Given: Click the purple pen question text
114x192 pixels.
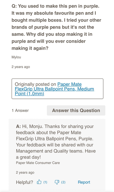Looking at the screenshot, I should [56, 27].
